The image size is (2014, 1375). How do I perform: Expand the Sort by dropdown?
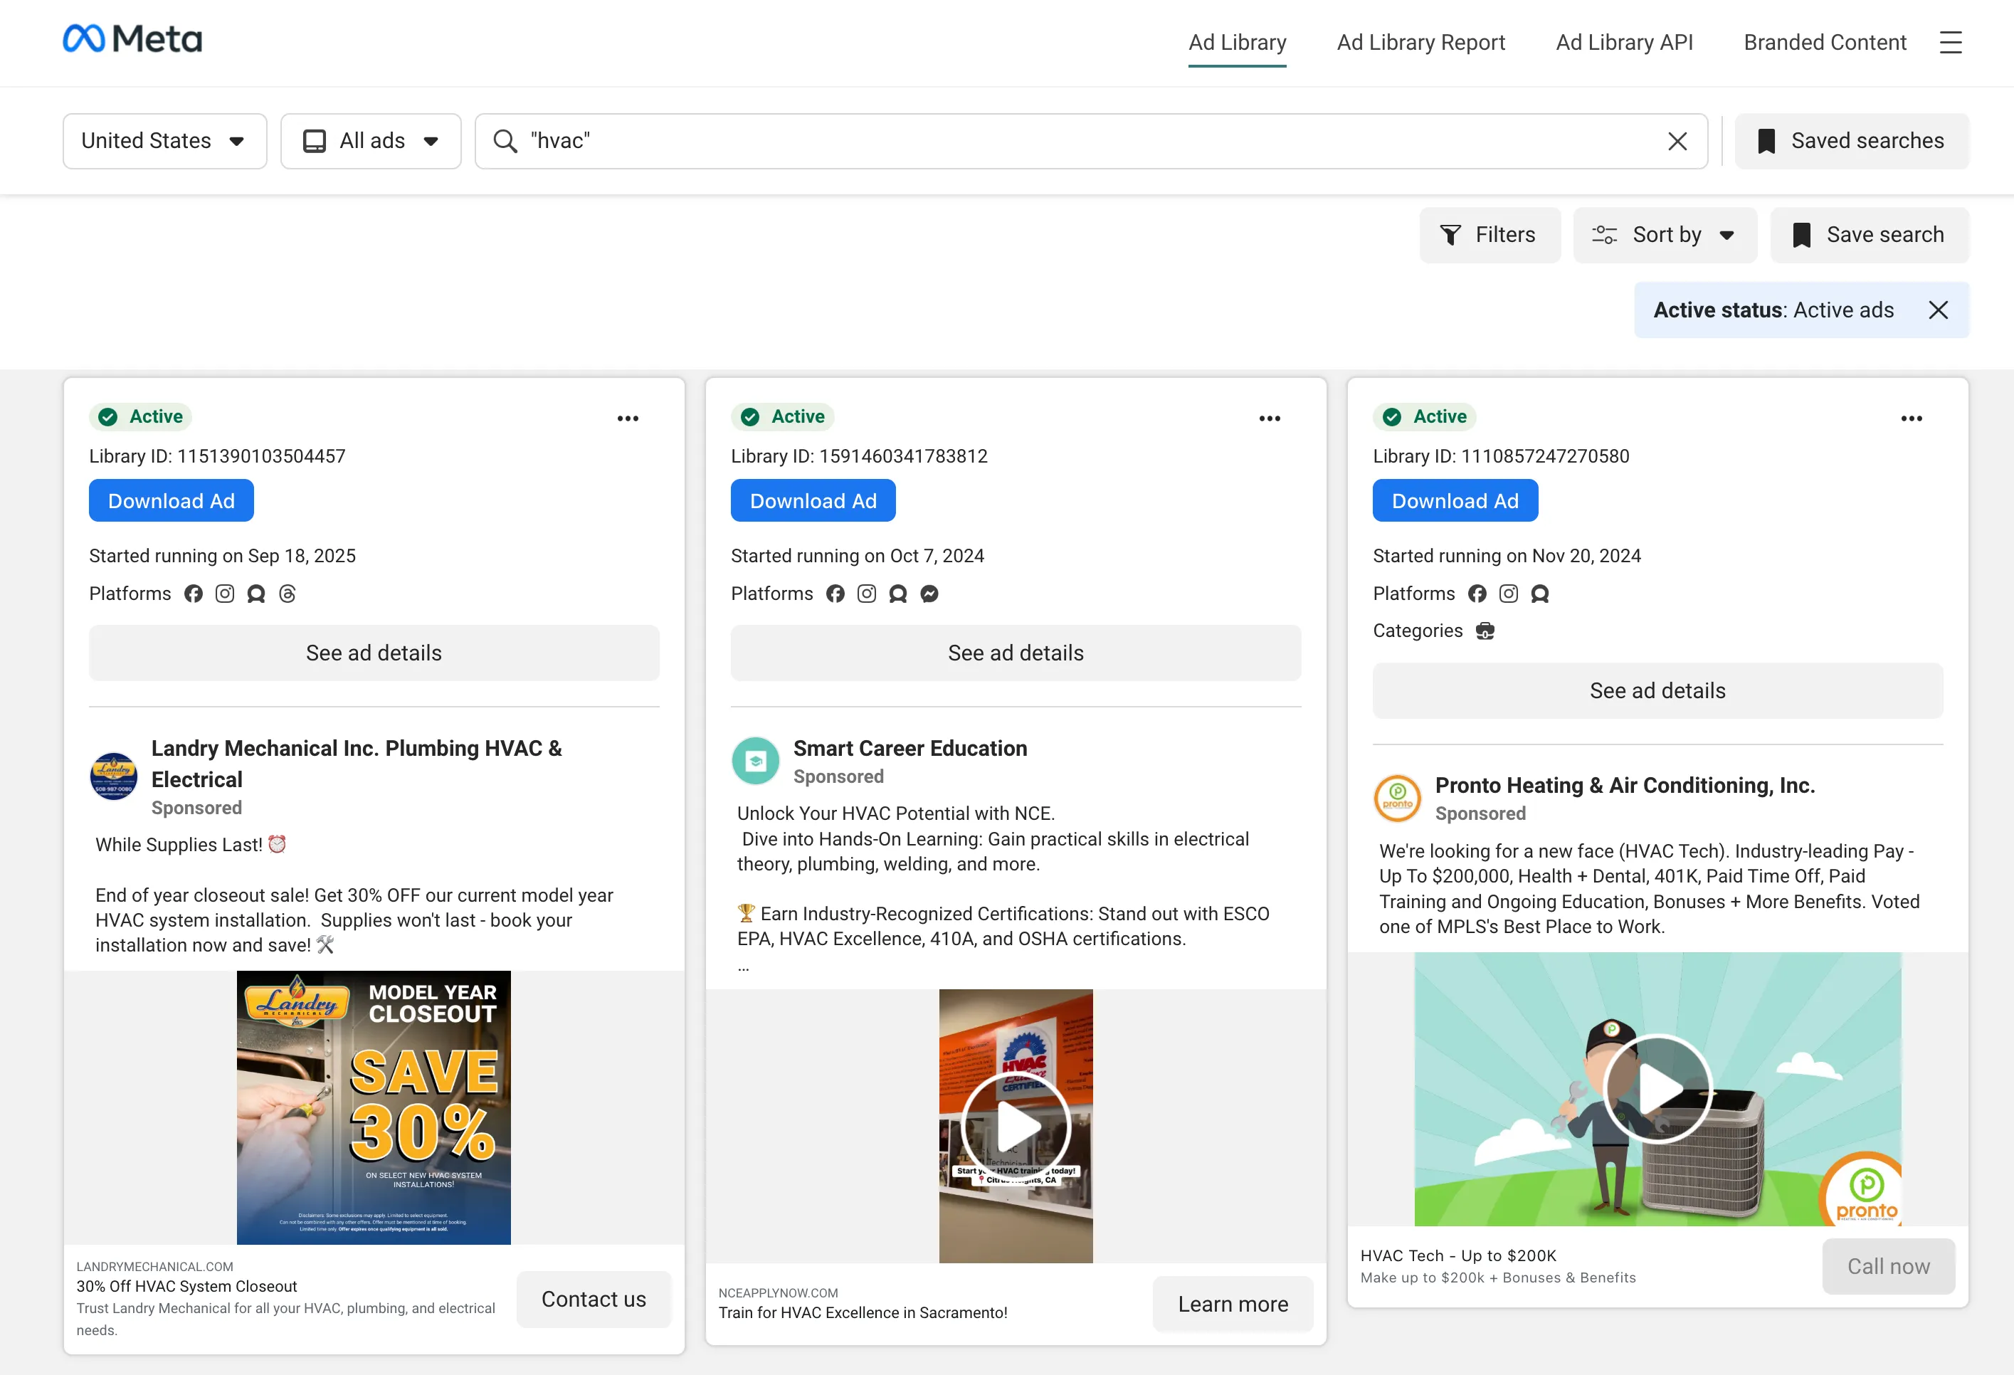click(1665, 235)
